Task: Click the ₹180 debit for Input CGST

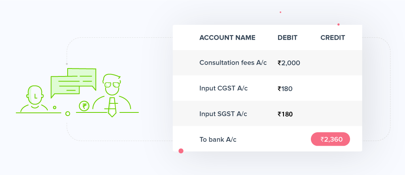Action: [x=285, y=89]
